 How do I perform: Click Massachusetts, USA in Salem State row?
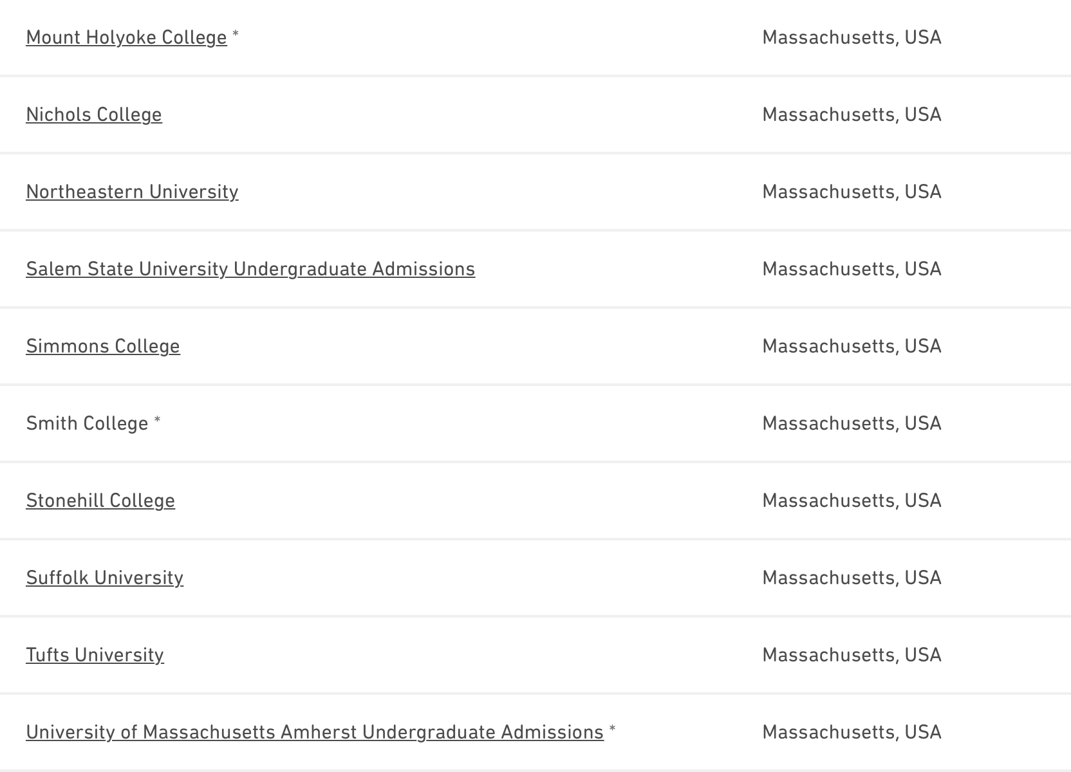tap(852, 269)
